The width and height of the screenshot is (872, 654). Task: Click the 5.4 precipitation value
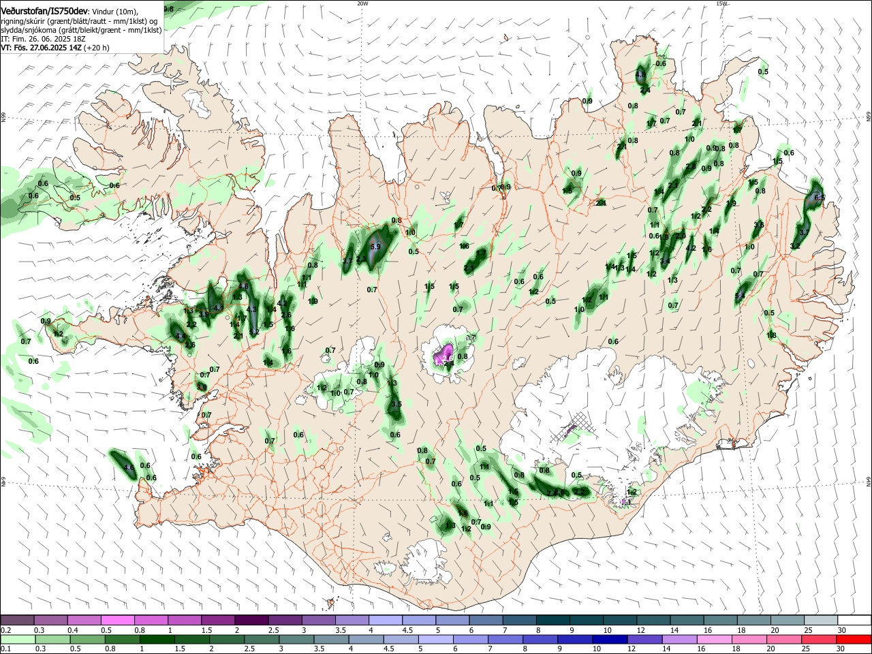[741, 296]
